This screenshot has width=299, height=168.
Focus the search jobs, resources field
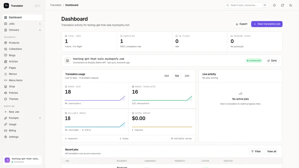click(x=246, y=5)
